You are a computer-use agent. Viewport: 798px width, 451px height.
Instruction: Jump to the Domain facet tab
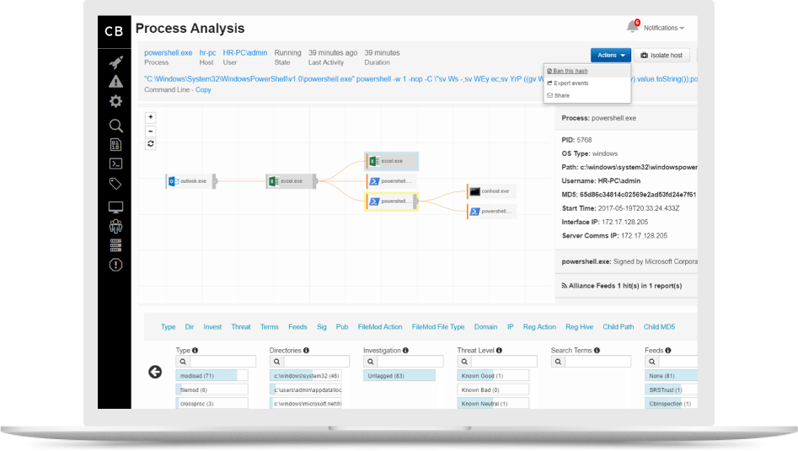pos(485,327)
